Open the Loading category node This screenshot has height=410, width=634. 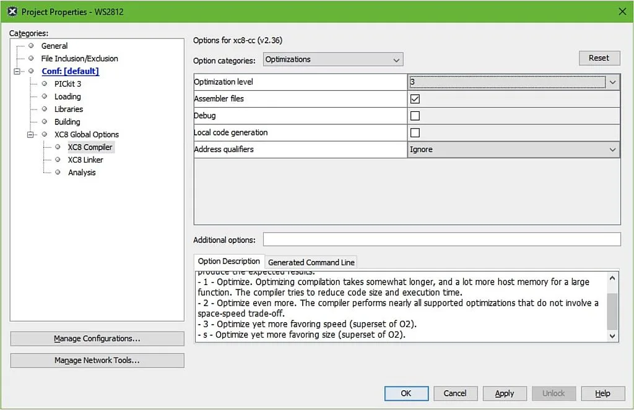click(67, 96)
